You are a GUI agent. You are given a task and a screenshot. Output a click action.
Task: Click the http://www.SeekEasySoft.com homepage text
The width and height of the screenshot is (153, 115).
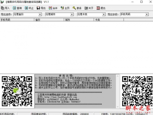pyautogui.click(x=61, y=97)
